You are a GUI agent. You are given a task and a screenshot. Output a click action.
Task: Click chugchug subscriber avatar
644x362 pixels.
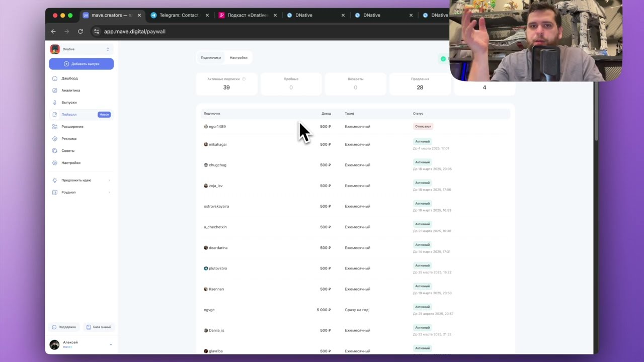[206, 165]
